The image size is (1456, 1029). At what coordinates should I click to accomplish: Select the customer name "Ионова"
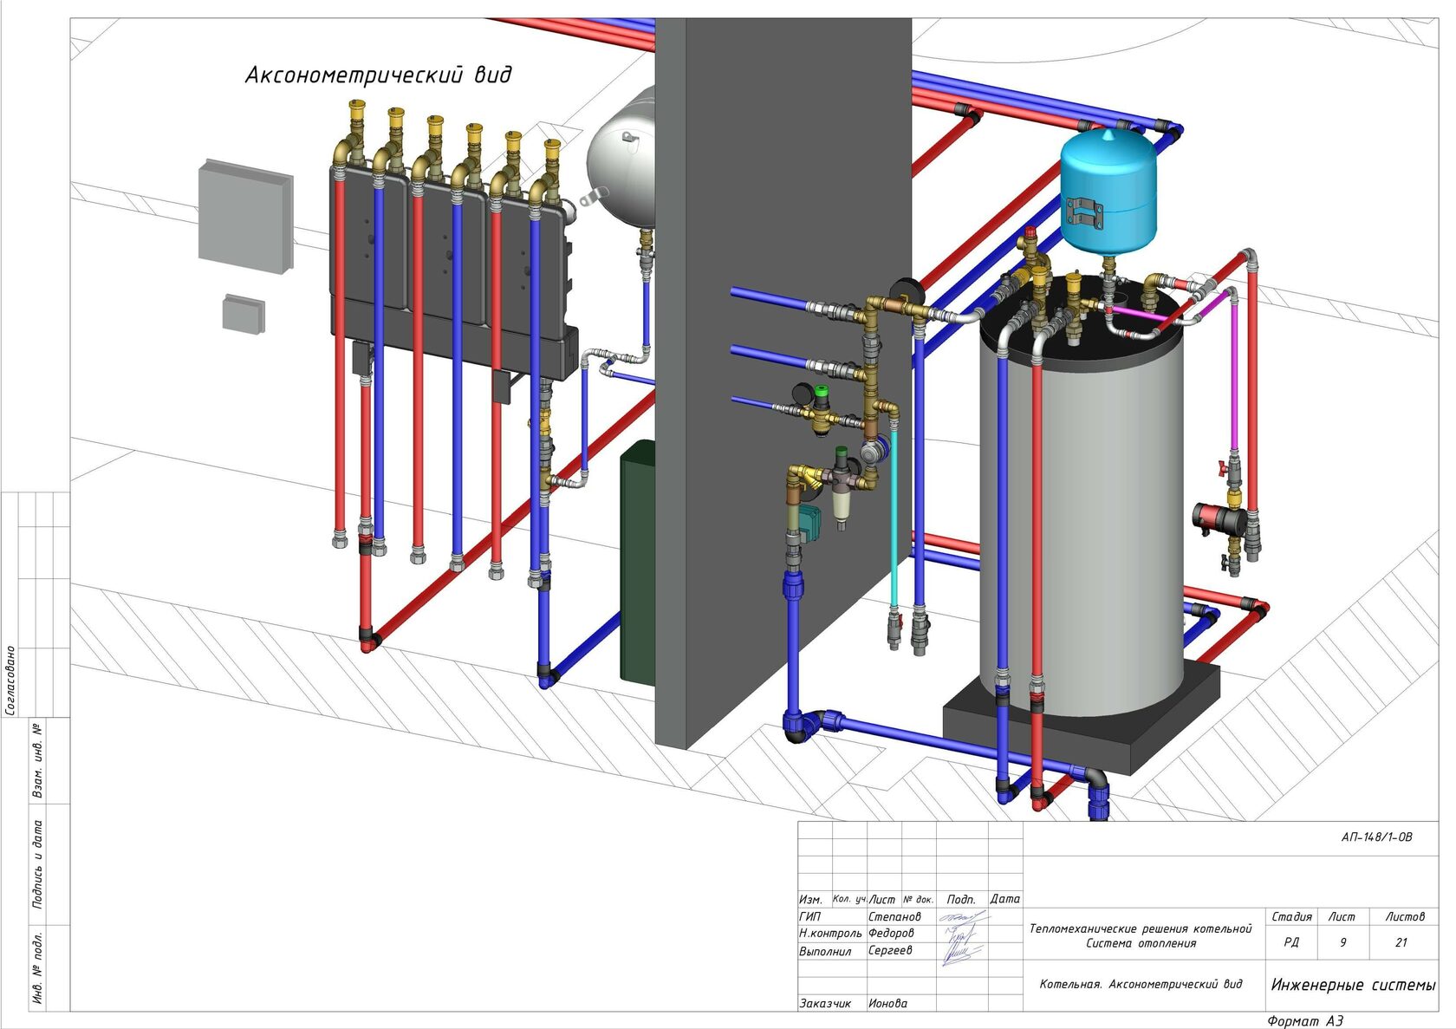[887, 1004]
